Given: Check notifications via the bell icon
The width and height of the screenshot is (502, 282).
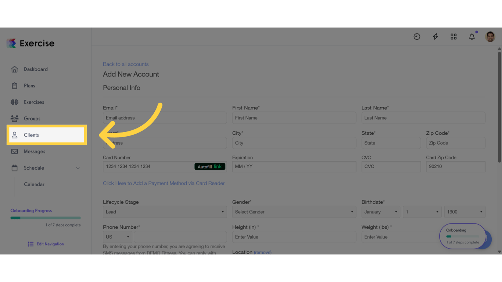Looking at the screenshot, I should pos(472,36).
